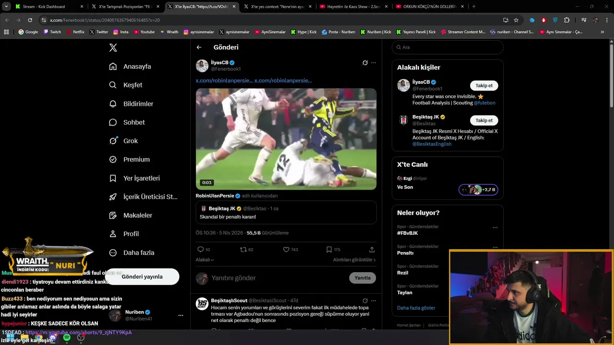The width and height of the screenshot is (614, 345).
Task: Open the Hizmet Şartları footer link
Action: (x=409, y=325)
